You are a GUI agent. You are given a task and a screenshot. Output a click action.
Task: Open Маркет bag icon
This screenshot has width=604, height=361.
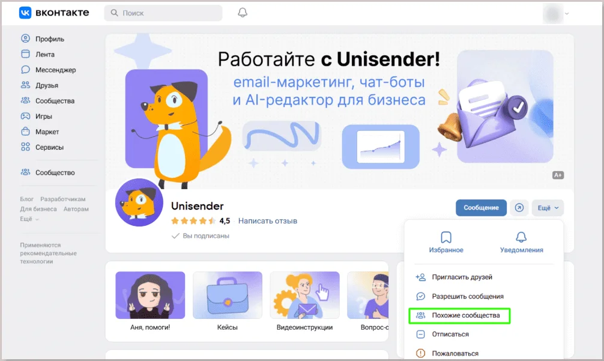25,132
